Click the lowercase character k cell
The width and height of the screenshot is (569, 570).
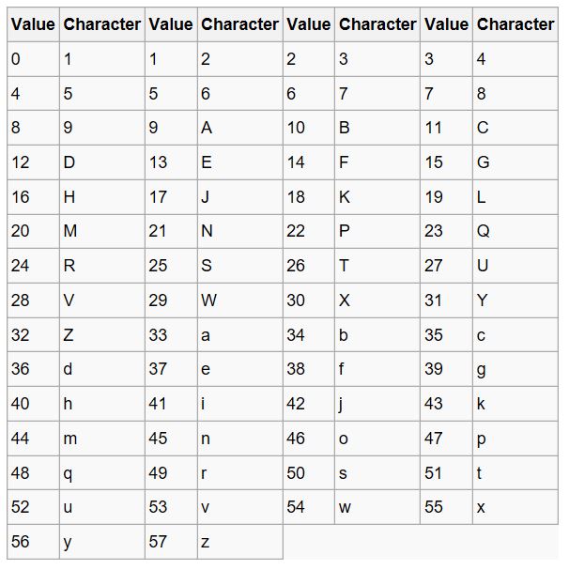pos(515,404)
